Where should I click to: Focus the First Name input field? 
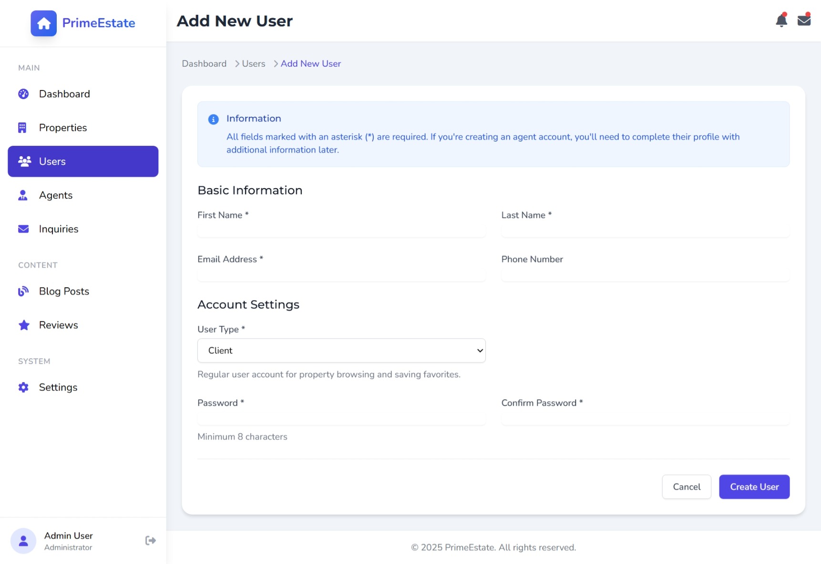click(341, 231)
